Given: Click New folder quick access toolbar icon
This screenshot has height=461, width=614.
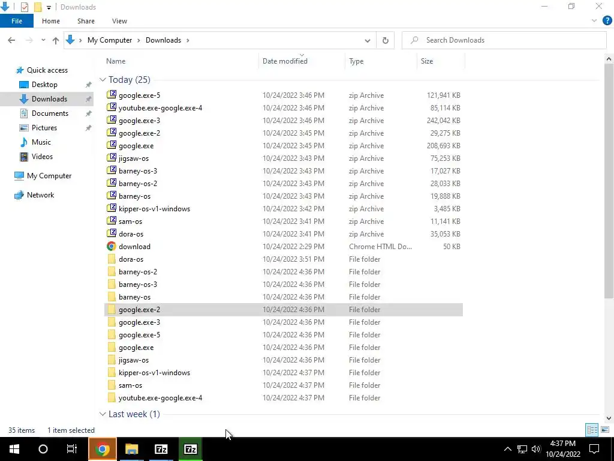Looking at the screenshot, I should click(38, 7).
